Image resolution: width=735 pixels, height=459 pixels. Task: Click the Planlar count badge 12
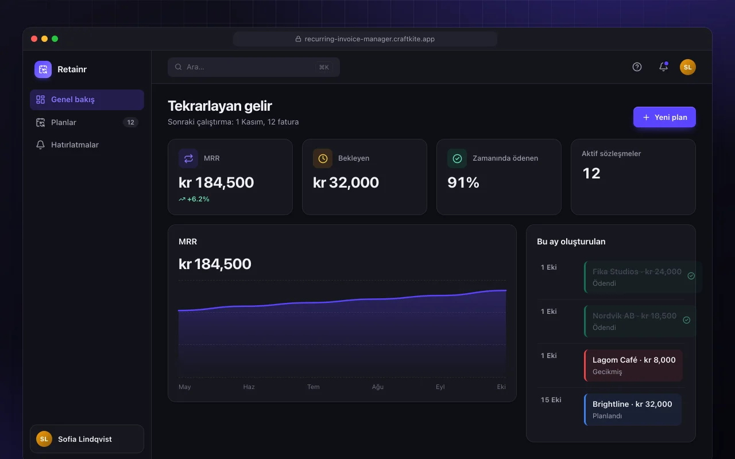(130, 122)
